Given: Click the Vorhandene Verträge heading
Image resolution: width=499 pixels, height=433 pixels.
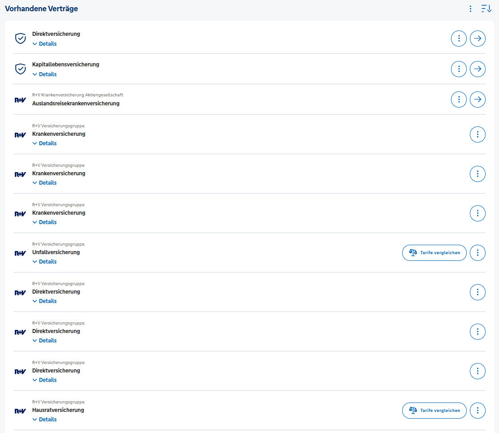Looking at the screenshot, I should [41, 9].
